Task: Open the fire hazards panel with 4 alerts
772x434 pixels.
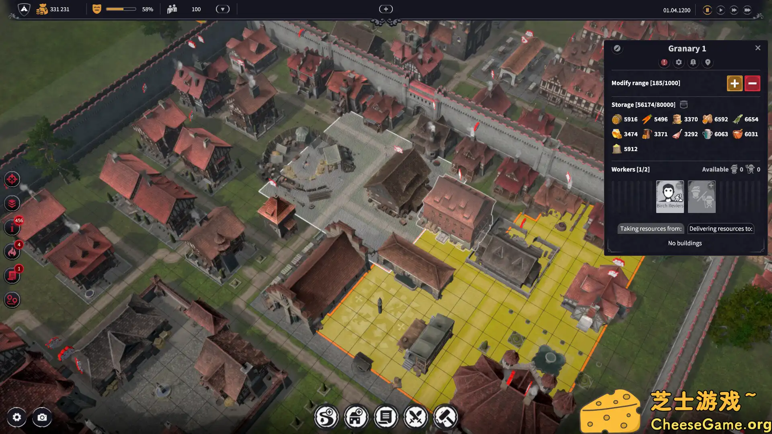Action: tap(12, 252)
